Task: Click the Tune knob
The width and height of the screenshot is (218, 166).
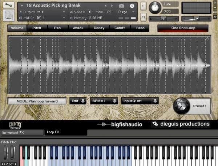Action: click(155, 7)
